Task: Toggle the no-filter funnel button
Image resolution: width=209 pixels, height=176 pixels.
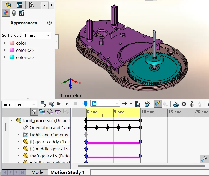Action: (34, 112)
